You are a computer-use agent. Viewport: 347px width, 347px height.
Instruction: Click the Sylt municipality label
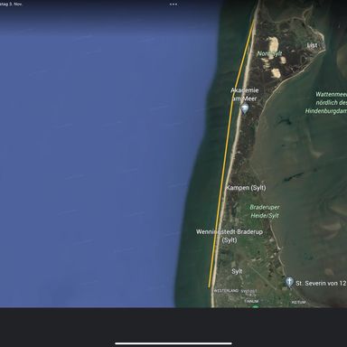(x=237, y=271)
